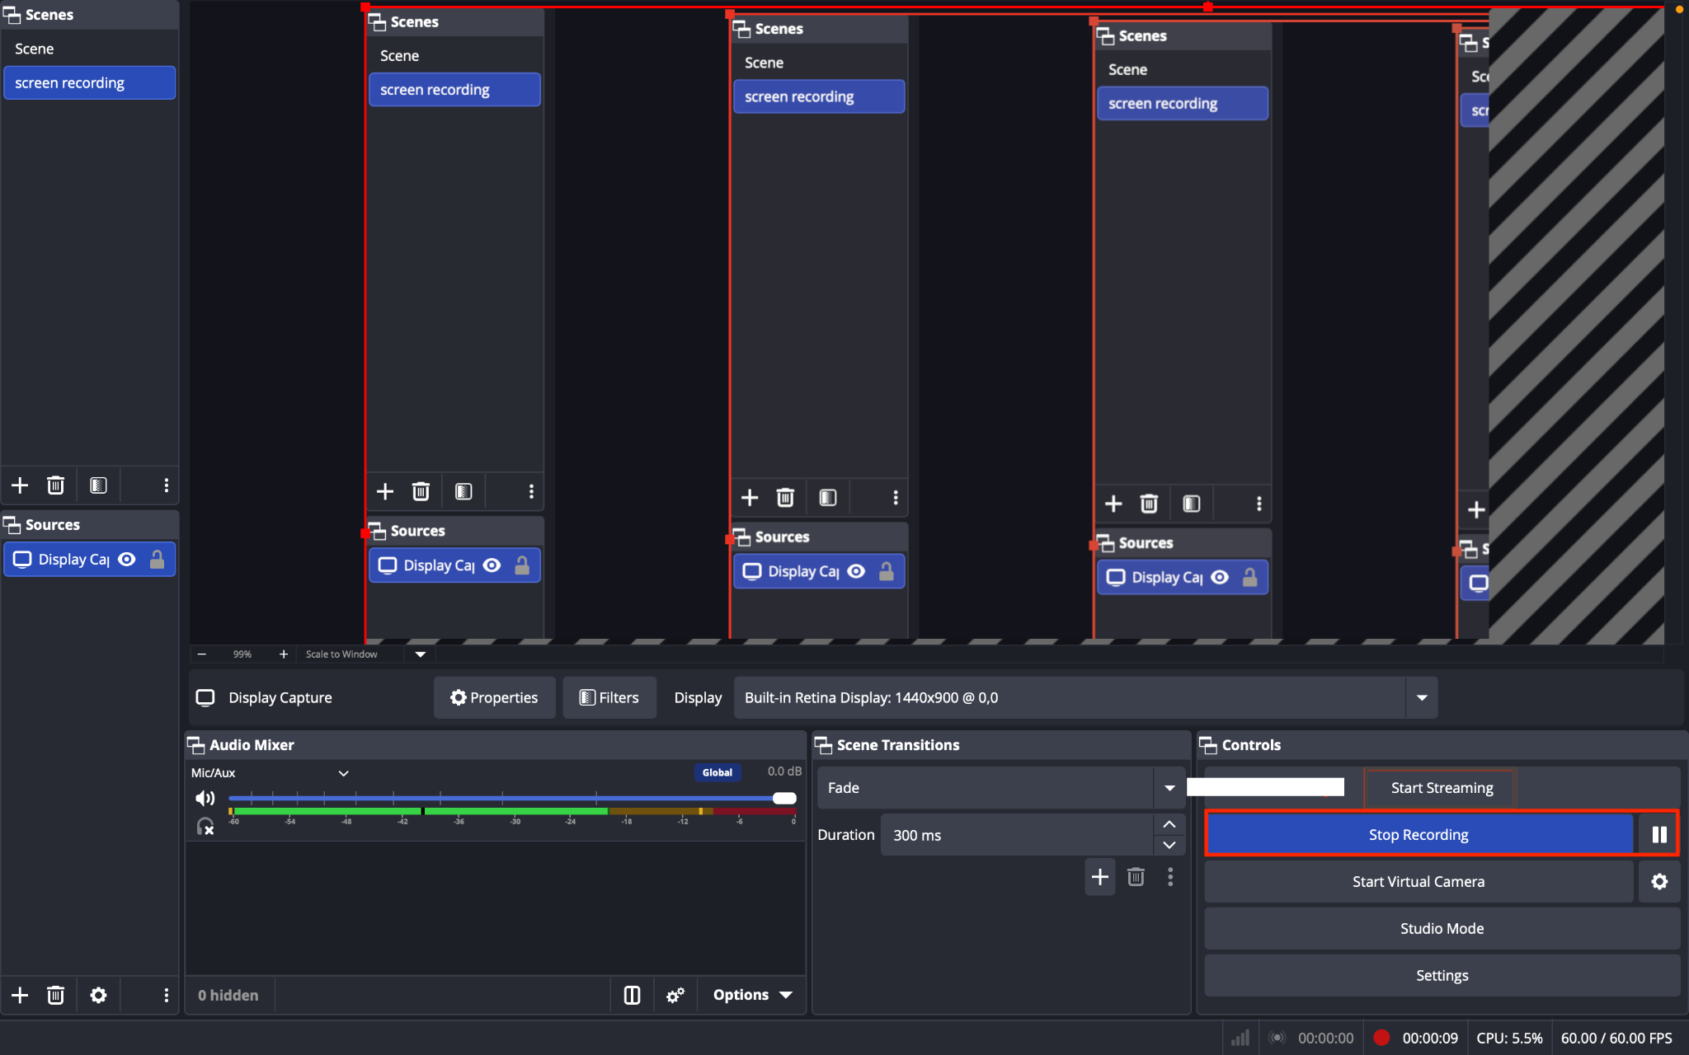
Task: Open Settings from Controls panel
Action: pos(1442,976)
